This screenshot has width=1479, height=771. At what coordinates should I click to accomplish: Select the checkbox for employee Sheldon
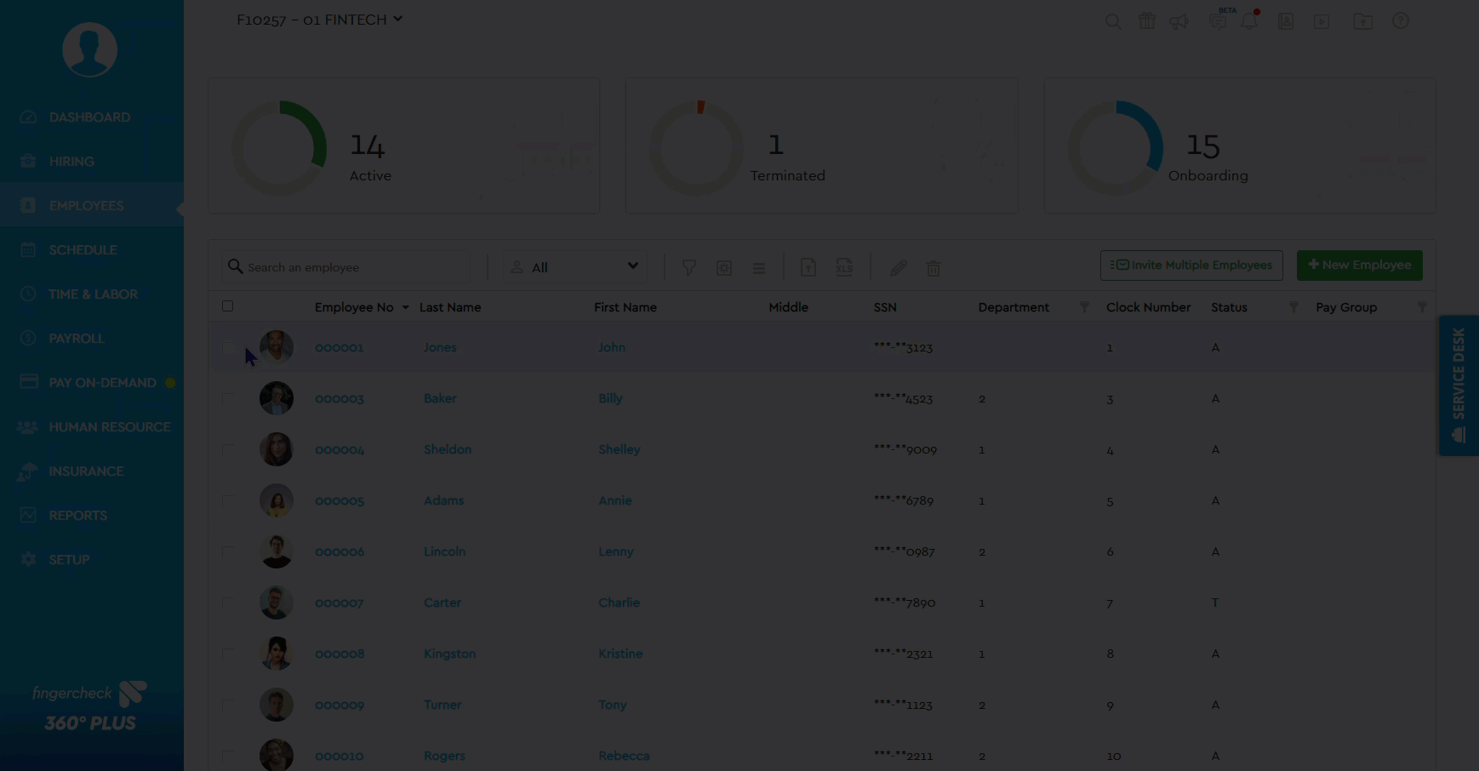227,449
